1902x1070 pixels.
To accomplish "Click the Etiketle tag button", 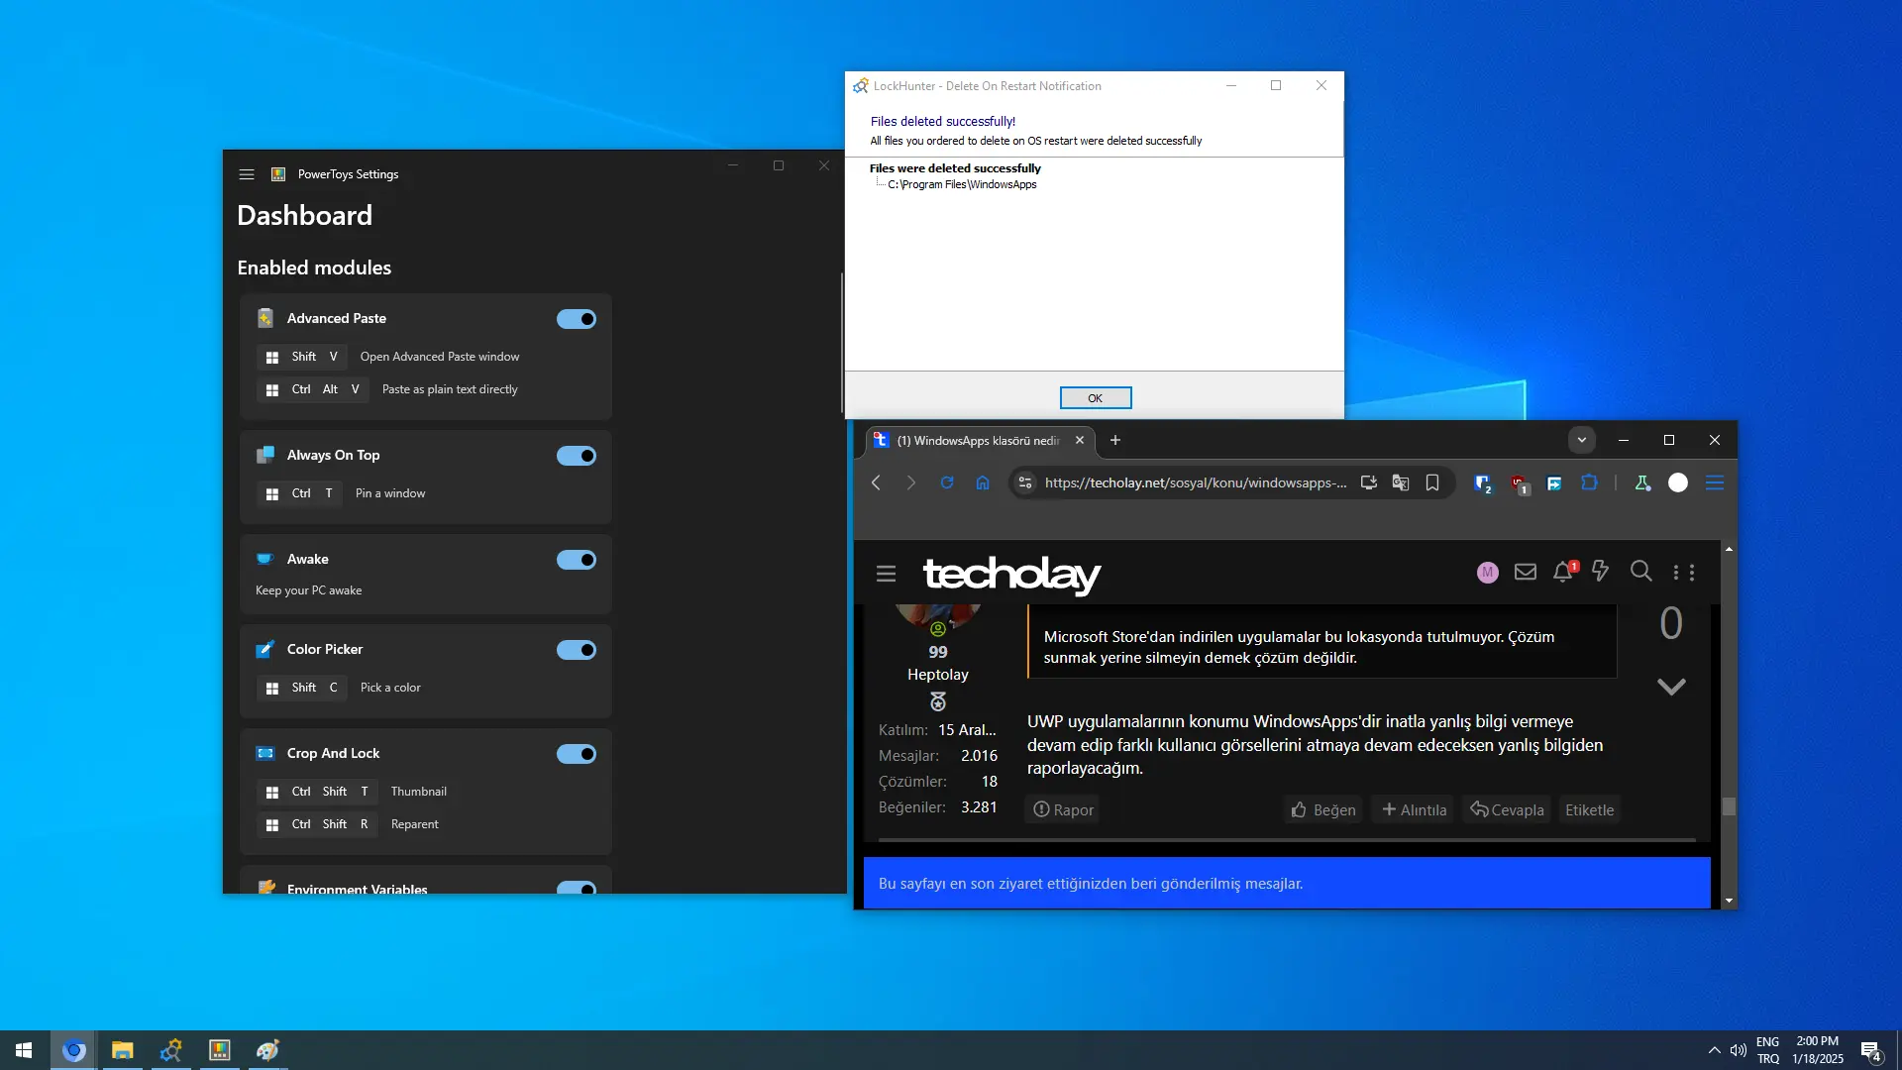I will click(x=1589, y=809).
